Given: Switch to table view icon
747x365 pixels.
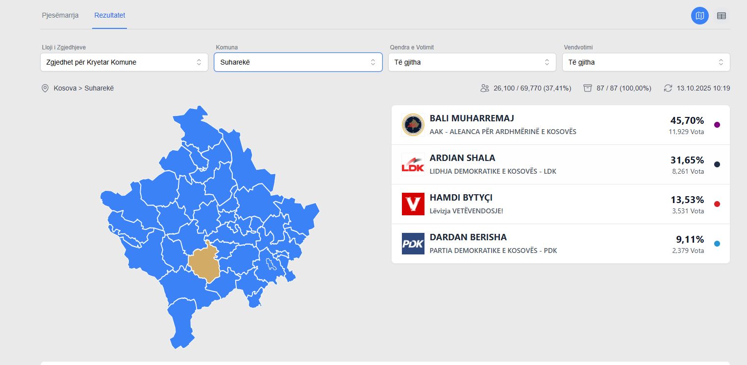Looking at the screenshot, I should coord(721,16).
